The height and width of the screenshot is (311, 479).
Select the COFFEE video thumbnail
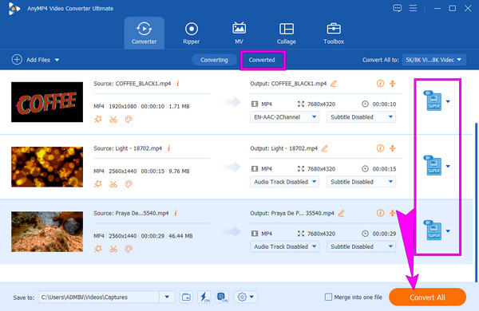(47, 102)
